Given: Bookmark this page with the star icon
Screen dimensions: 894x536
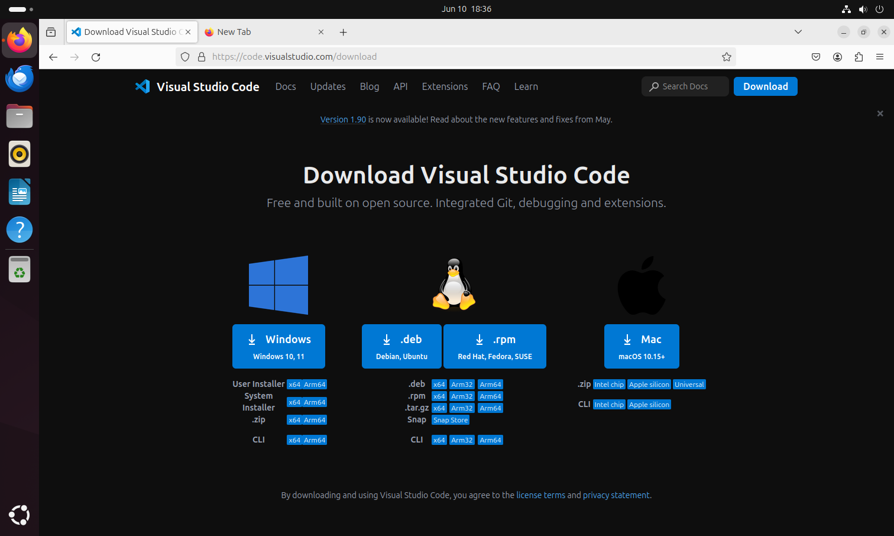Looking at the screenshot, I should [x=727, y=57].
